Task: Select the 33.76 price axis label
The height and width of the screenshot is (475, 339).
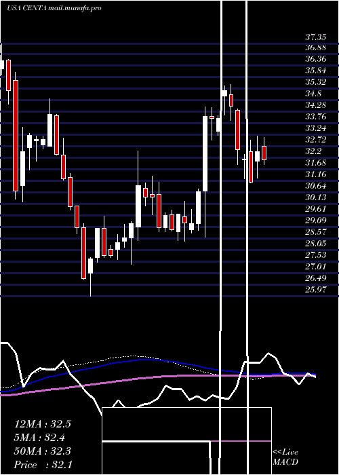Action: coord(316,117)
